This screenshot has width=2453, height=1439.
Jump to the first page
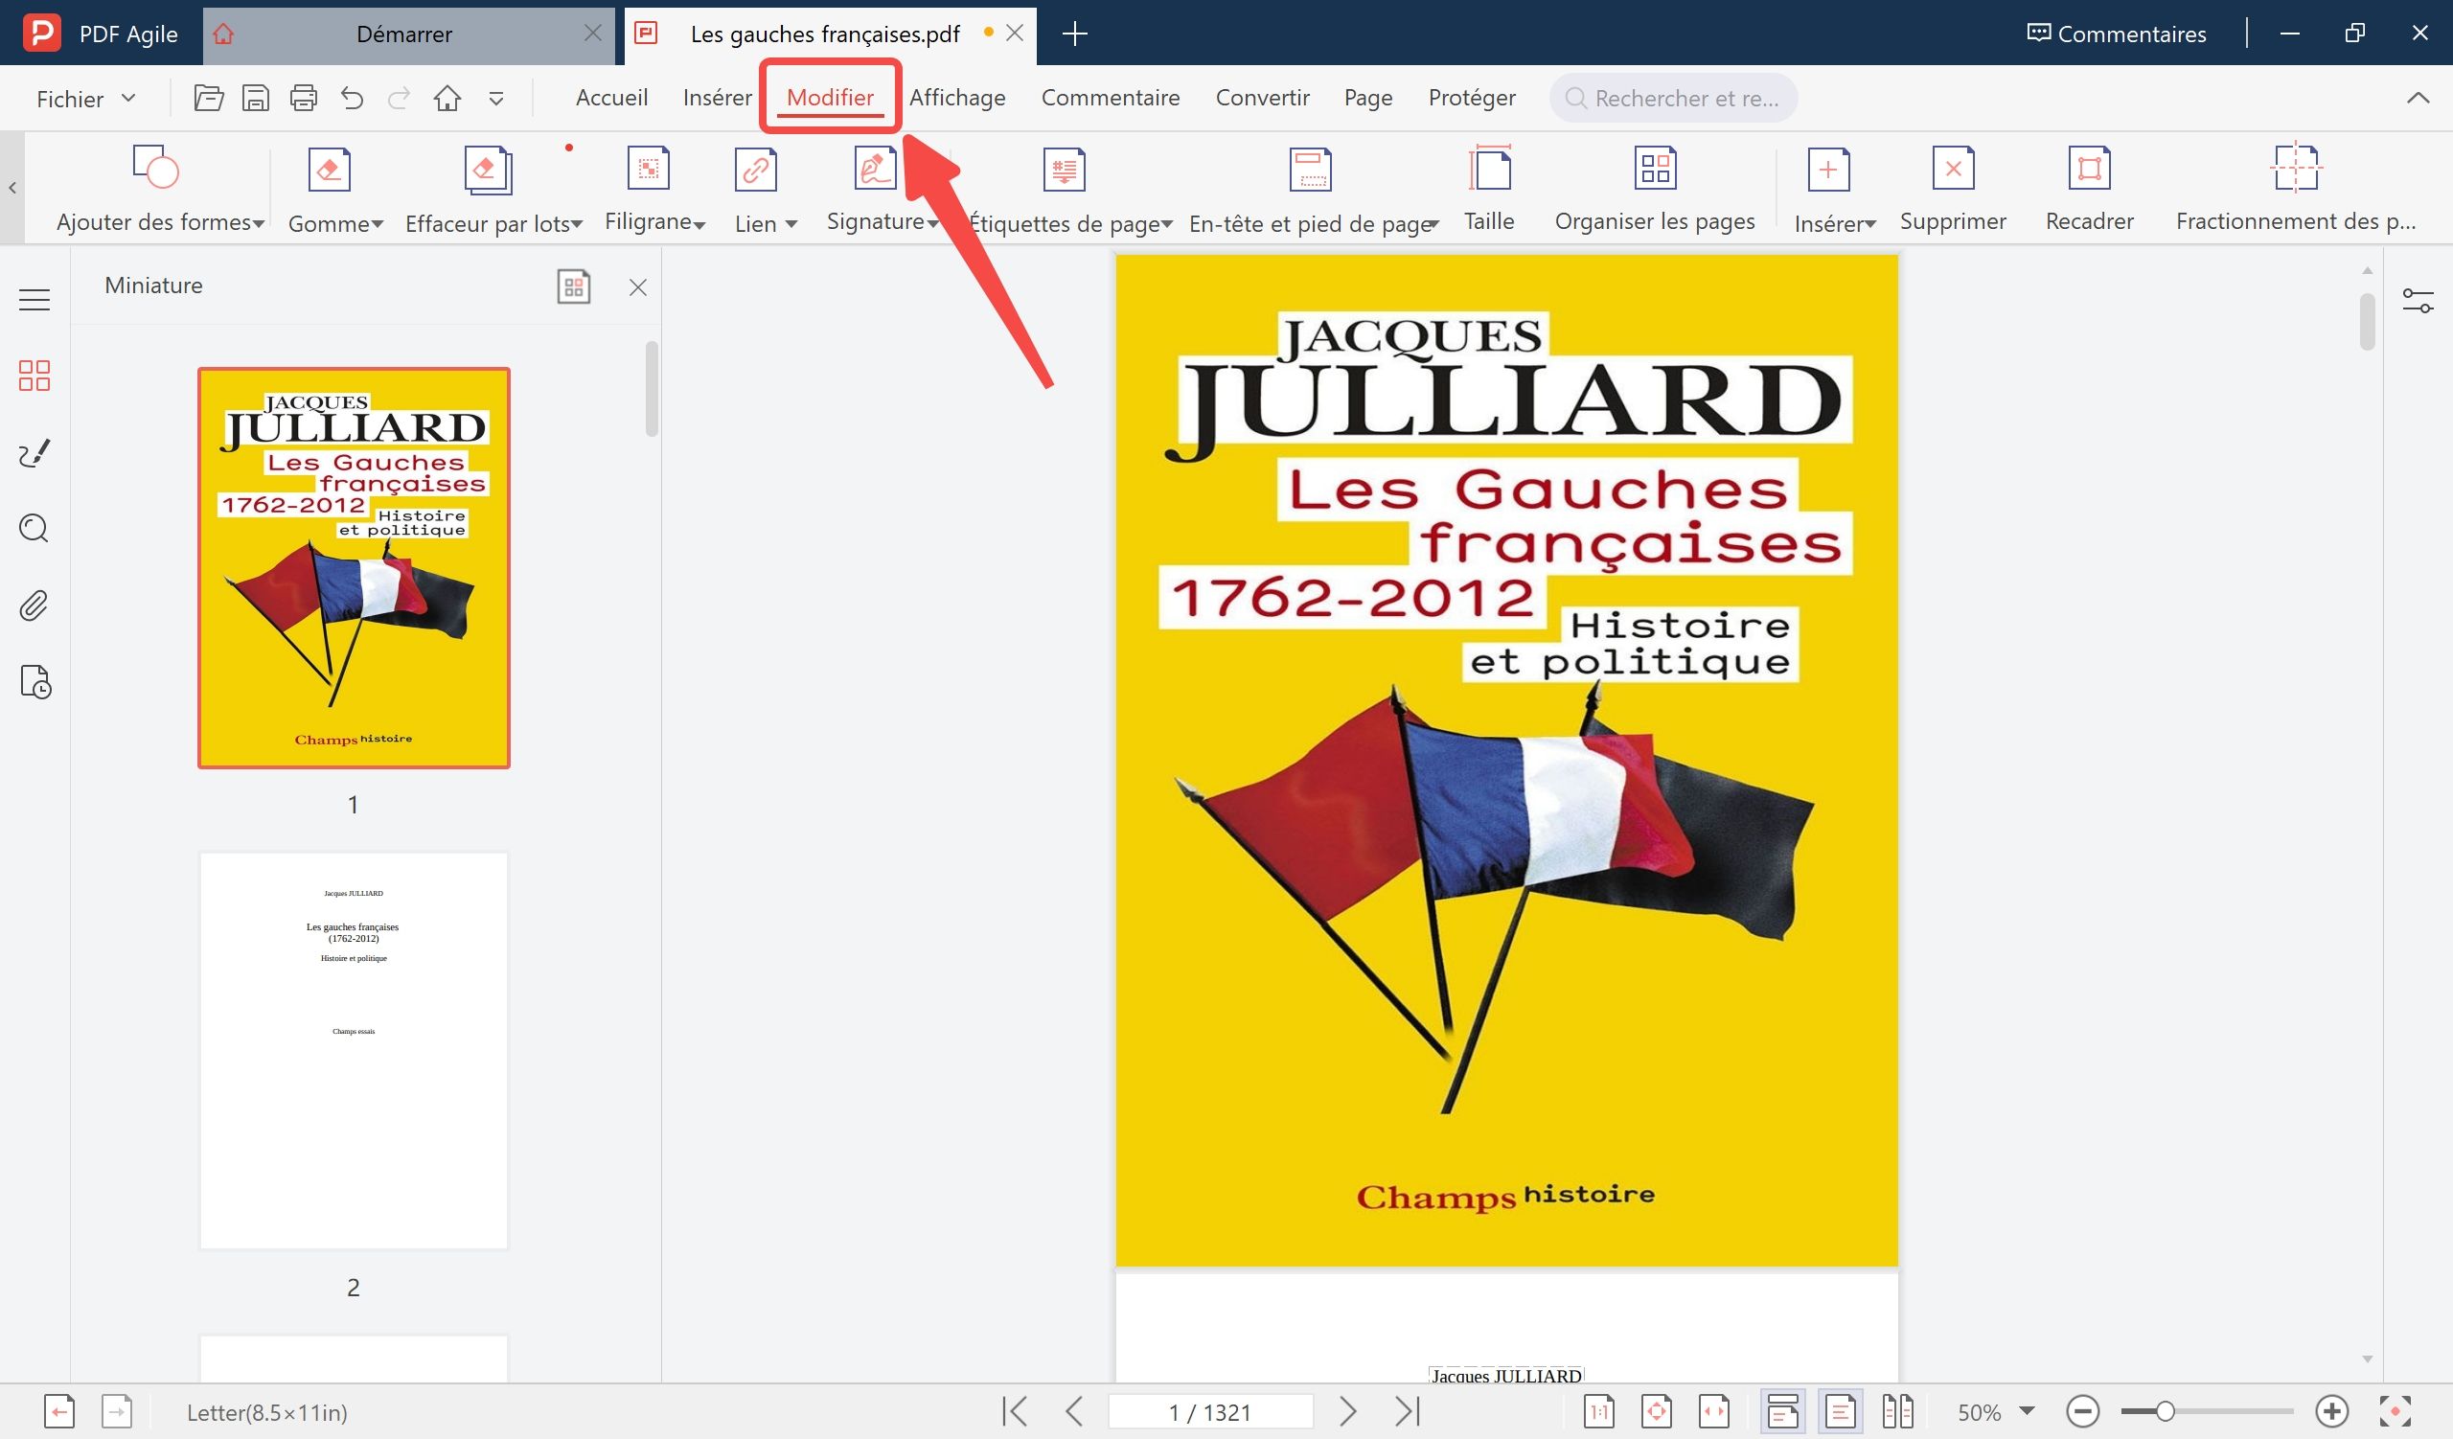[1015, 1411]
